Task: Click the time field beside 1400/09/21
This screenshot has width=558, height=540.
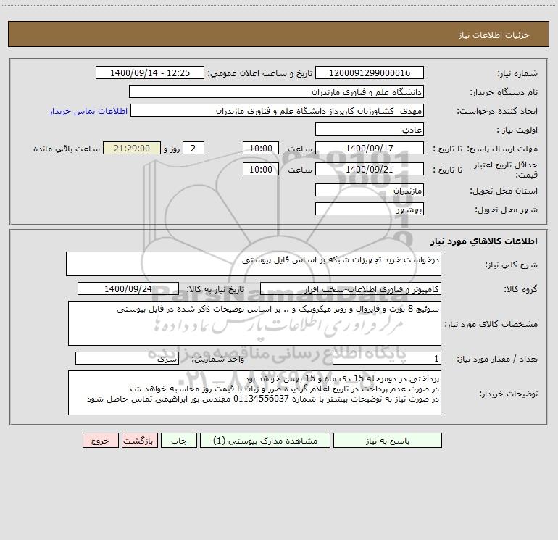Action: 260,169
